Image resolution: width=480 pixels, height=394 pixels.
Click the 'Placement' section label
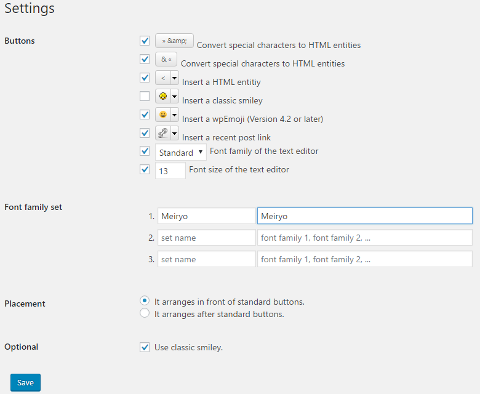point(25,304)
